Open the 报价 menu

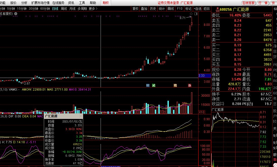coord(13,3)
